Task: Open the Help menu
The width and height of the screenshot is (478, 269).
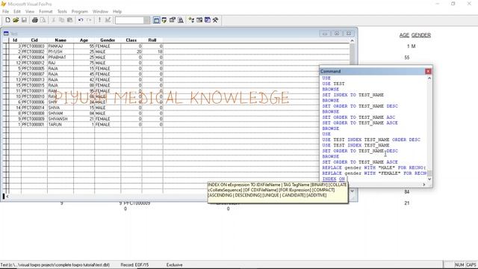Action: [117, 12]
